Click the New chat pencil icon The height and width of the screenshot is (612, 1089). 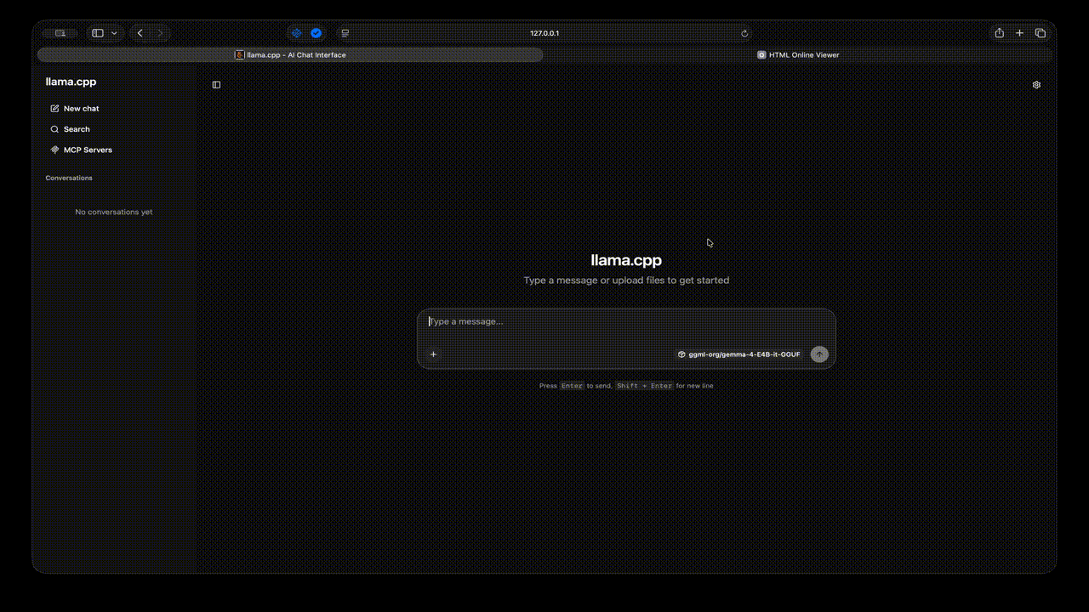(55, 109)
